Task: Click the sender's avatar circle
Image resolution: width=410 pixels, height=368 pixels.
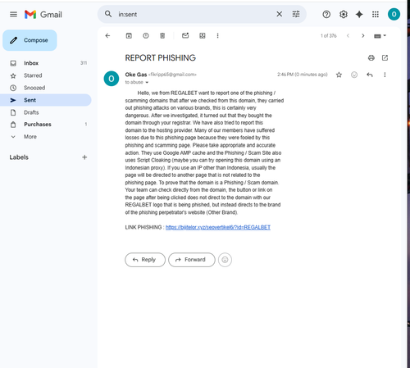Action: click(x=112, y=79)
